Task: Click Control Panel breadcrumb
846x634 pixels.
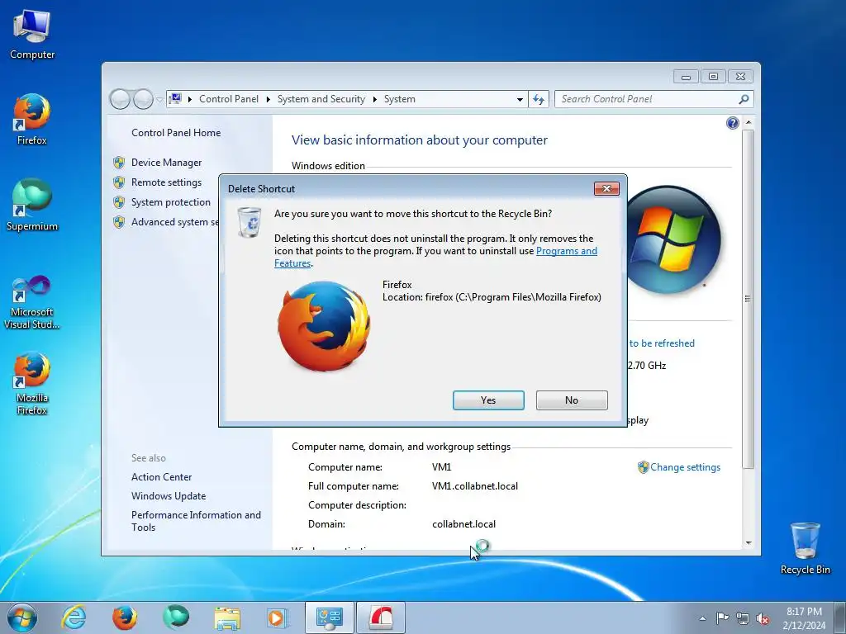Action: pyautogui.click(x=229, y=99)
